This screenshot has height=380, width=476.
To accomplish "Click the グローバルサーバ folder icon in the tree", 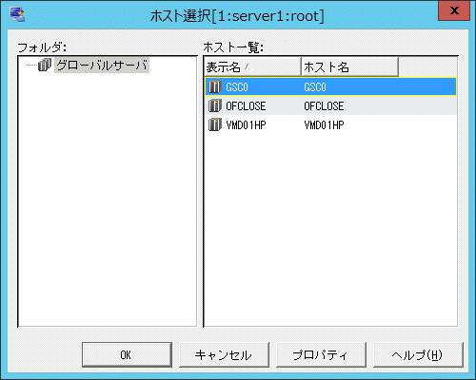I will point(45,65).
